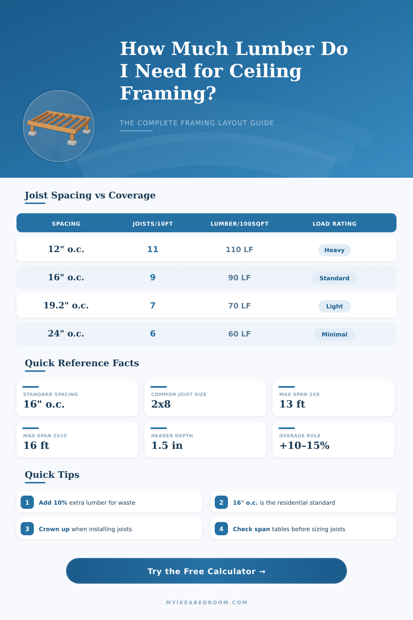
Task: Click the blue header bar of the table
Action: 206,223
